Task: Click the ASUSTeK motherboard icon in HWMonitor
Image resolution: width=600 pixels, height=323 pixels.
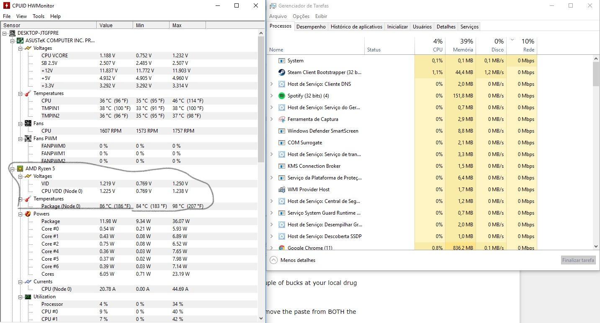Action: click(20, 41)
